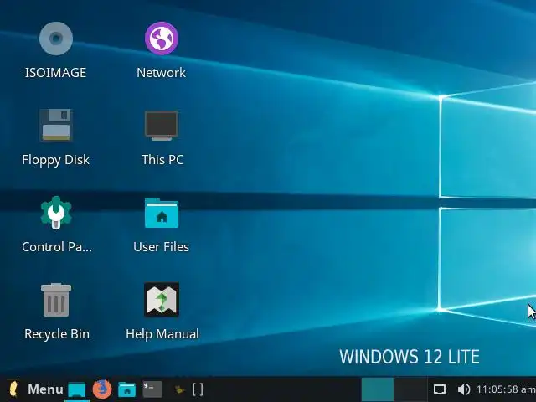Open the Network globe icon
The width and height of the screenshot is (536, 402).
pyautogui.click(x=162, y=39)
